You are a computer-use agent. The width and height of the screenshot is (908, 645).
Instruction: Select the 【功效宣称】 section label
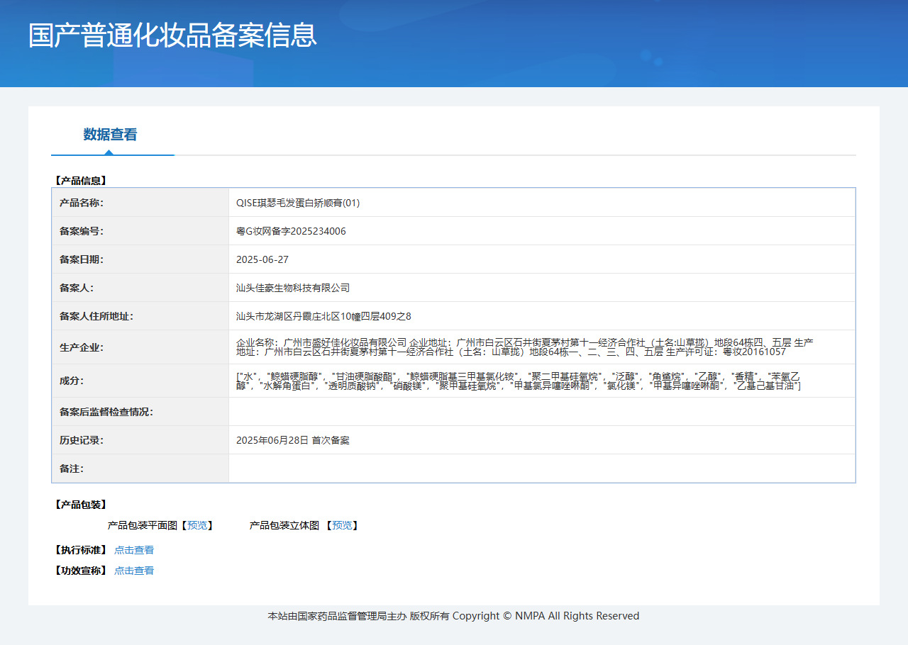coord(78,570)
